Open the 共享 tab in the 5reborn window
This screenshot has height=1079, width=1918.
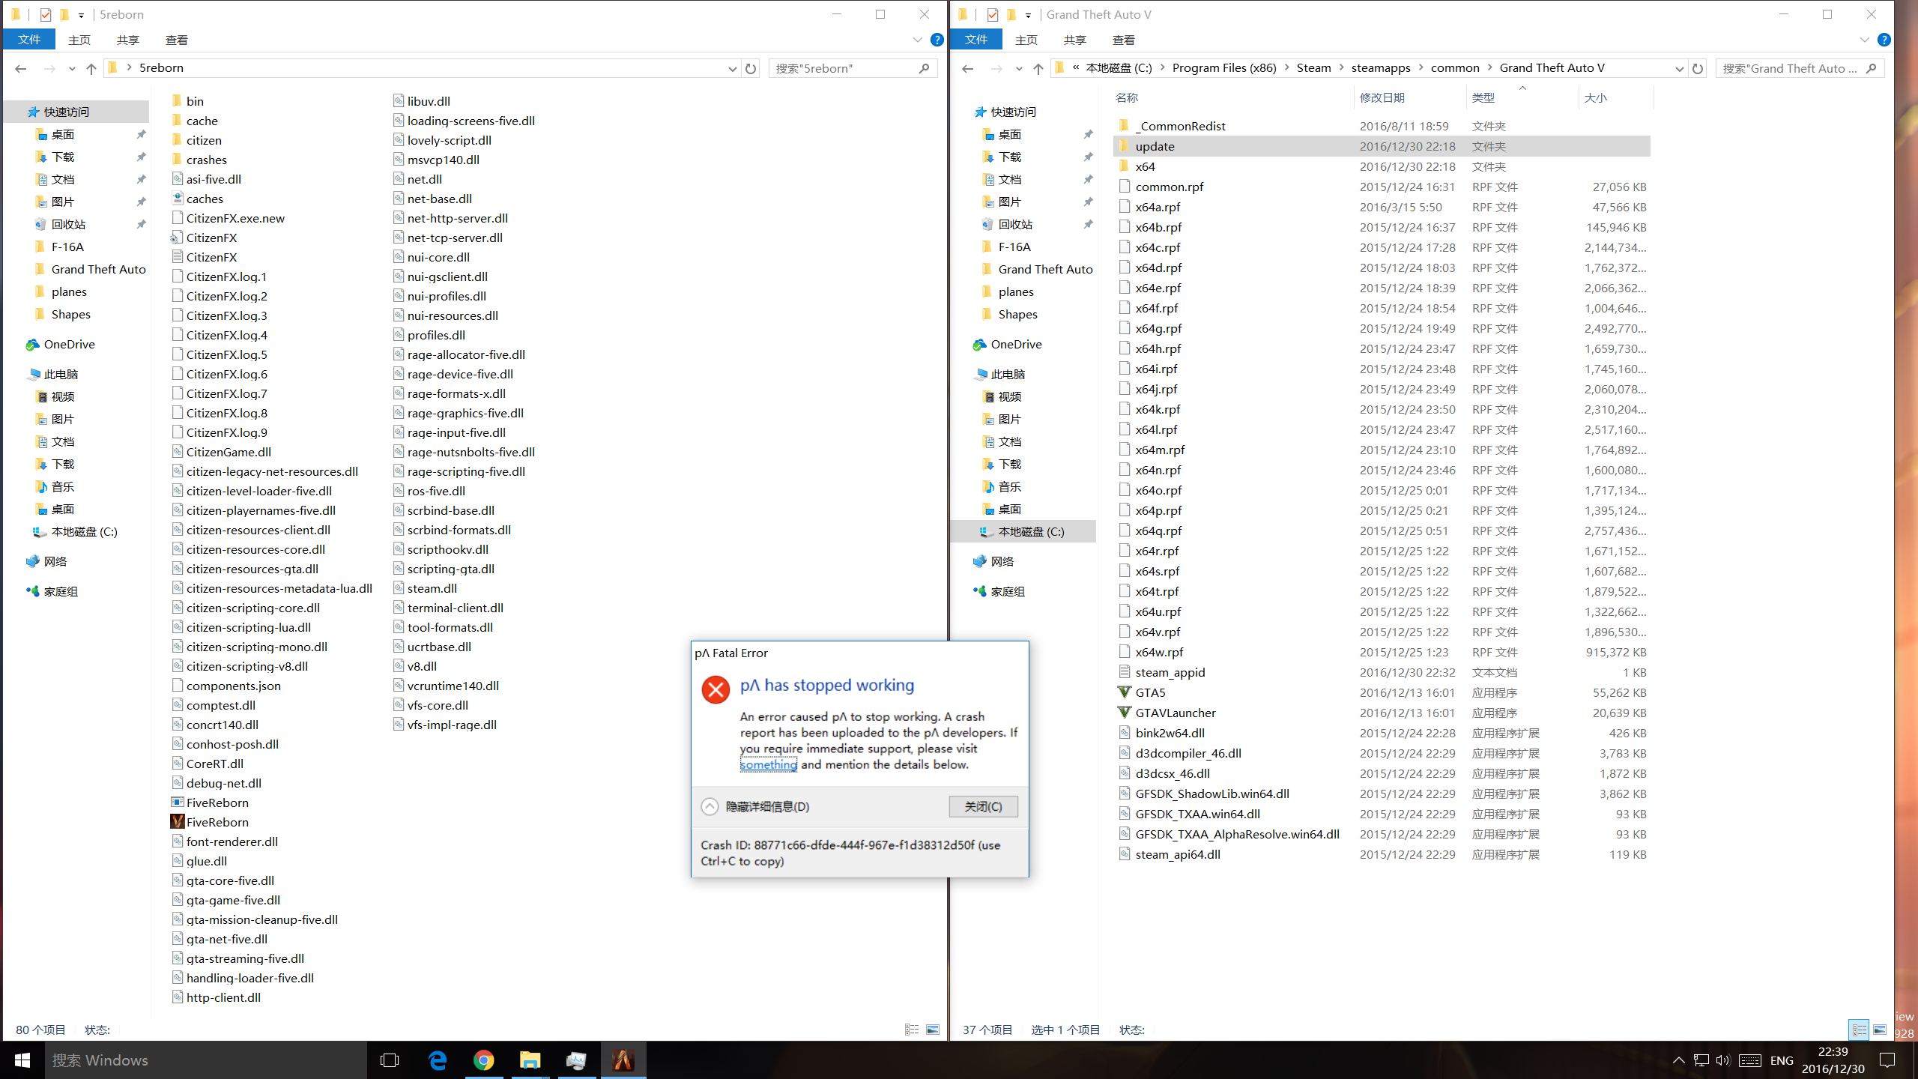click(x=128, y=40)
